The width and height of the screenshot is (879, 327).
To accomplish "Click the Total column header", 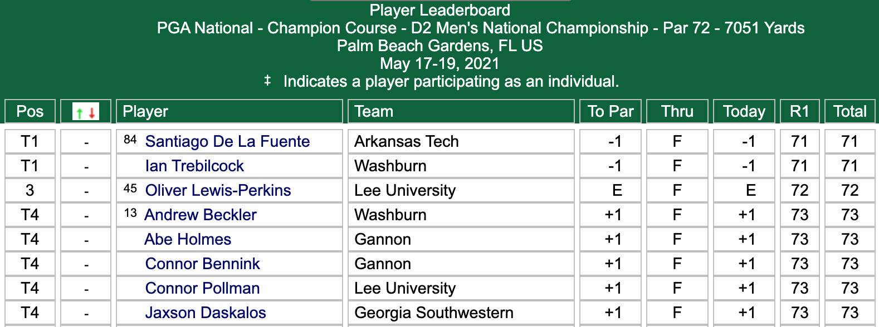I will [x=849, y=111].
